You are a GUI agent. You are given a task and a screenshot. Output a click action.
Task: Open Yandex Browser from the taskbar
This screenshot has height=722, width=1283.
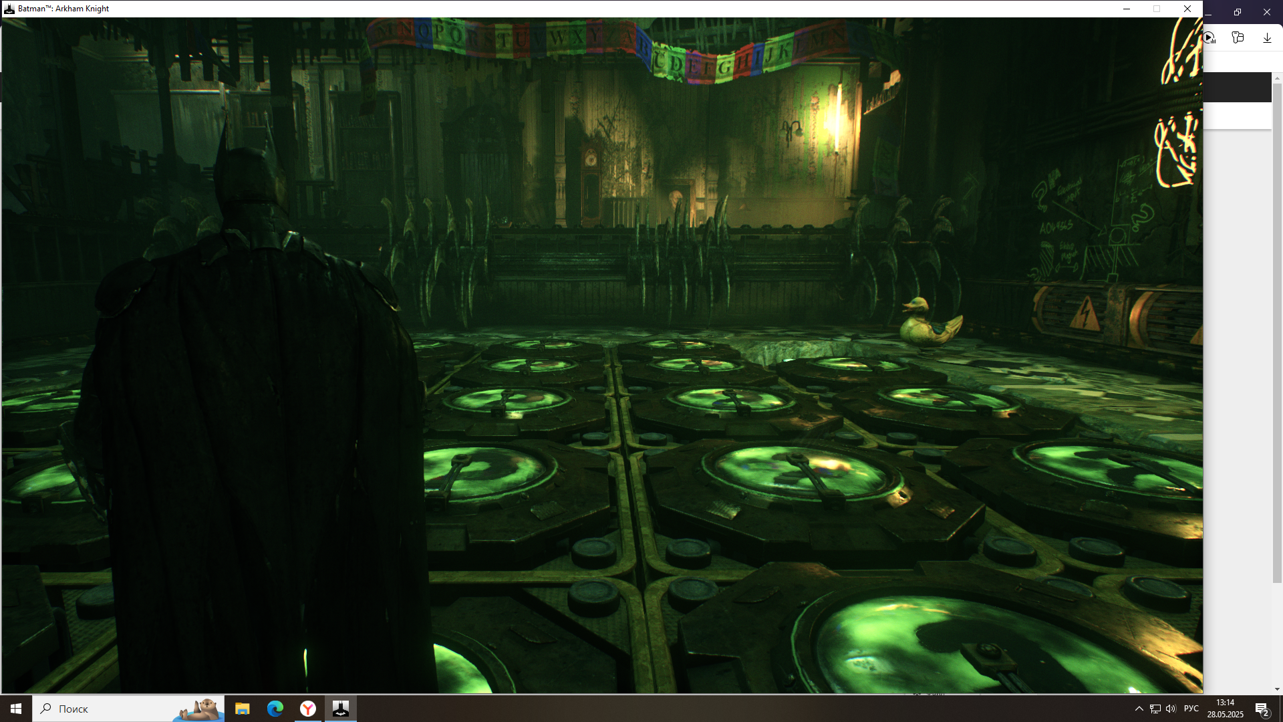308,709
